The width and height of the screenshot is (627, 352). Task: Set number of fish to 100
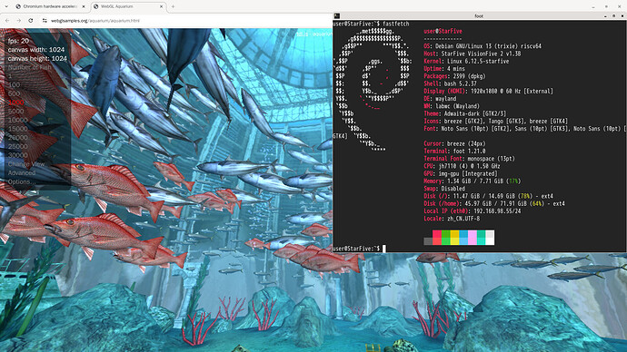pos(14,84)
